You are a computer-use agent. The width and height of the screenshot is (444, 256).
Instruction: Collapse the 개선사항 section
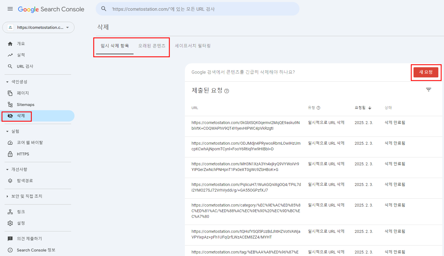pos(7,170)
